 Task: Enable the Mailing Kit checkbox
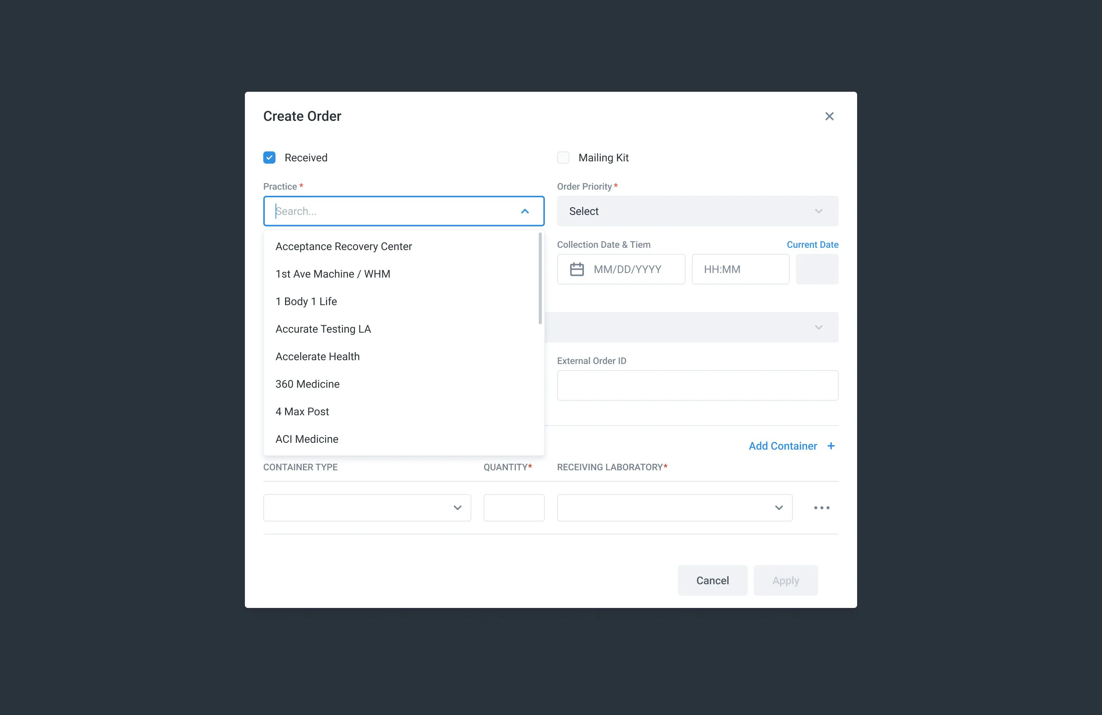point(563,158)
